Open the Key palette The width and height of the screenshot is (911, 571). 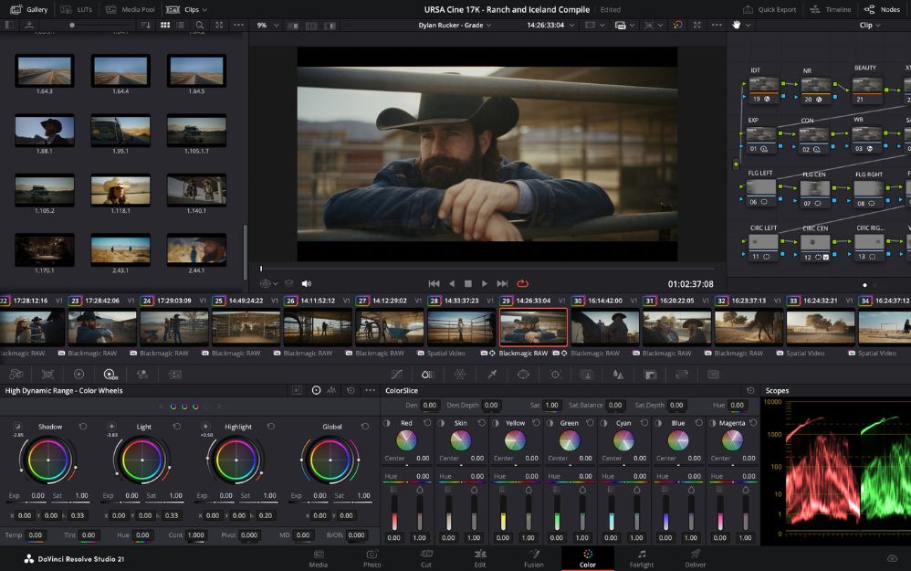[x=650, y=375]
